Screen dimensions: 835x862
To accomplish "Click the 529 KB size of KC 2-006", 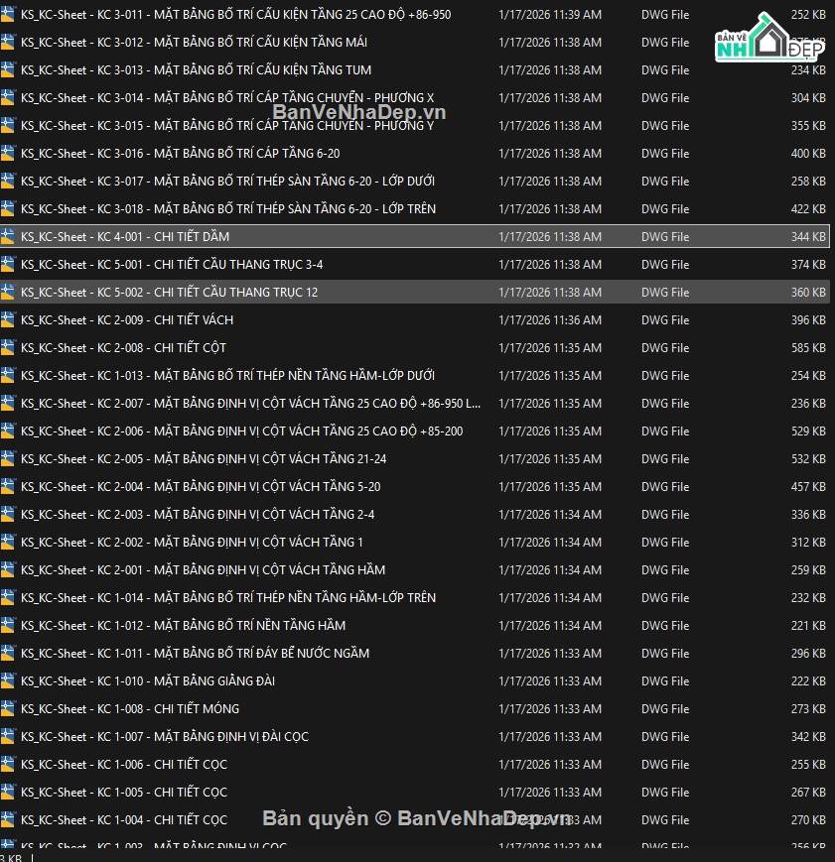I will pyautogui.click(x=808, y=431).
